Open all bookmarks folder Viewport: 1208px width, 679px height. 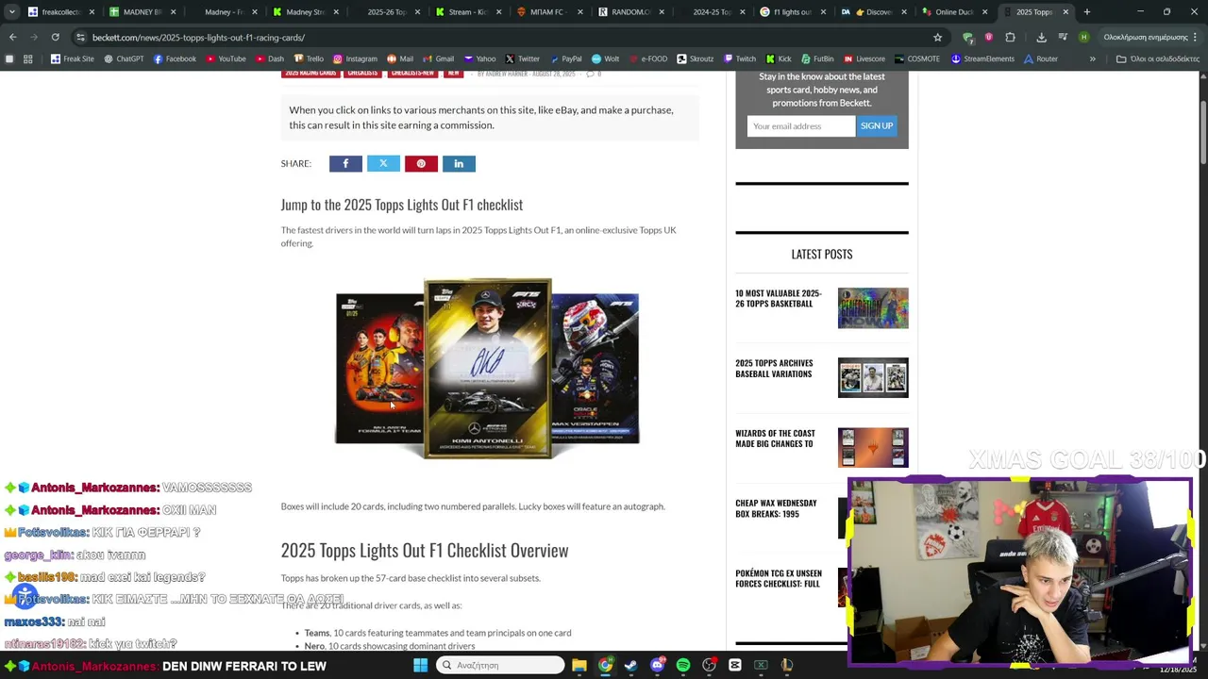[x=1157, y=58]
